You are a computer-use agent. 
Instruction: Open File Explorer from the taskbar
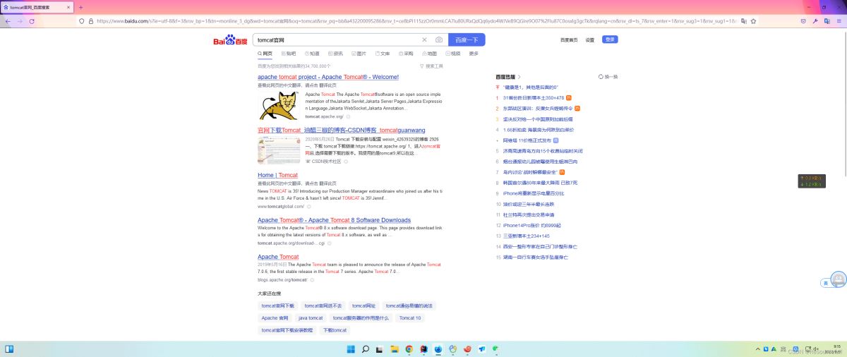point(394,349)
